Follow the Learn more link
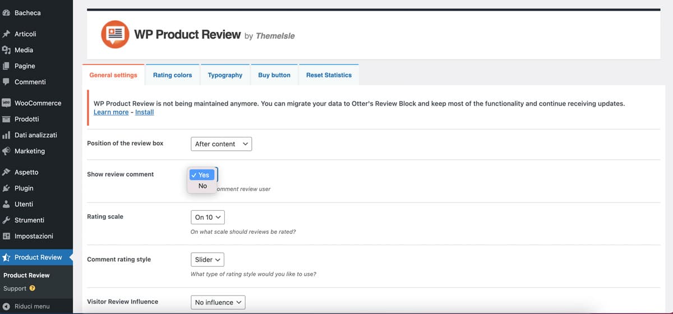Viewport: 673px width, 314px height. click(x=111, y=112)
